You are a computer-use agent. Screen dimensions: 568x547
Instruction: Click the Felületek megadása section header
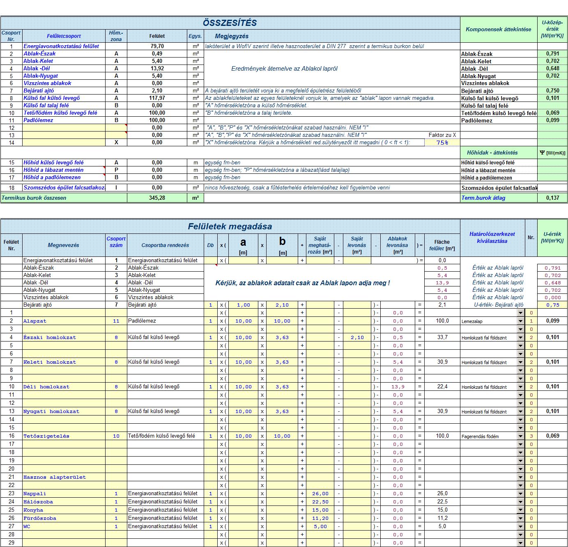coord(230,226)
